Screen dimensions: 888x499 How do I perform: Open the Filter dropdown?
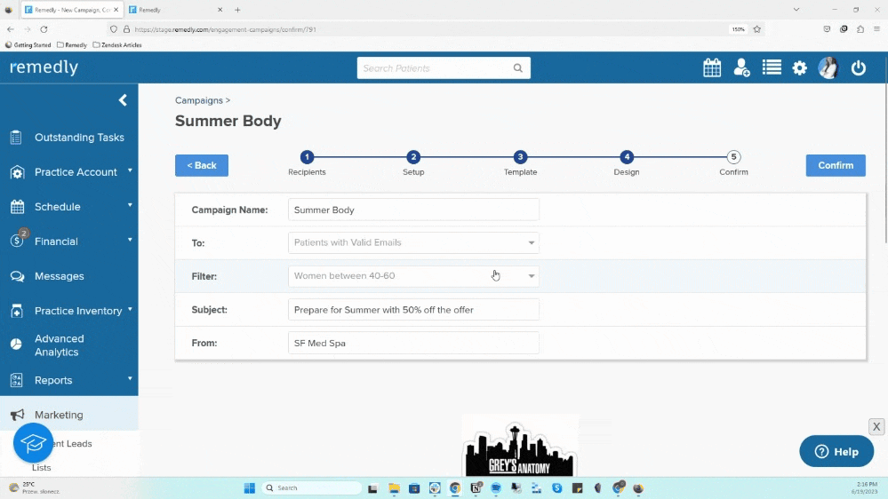[413, 276]
